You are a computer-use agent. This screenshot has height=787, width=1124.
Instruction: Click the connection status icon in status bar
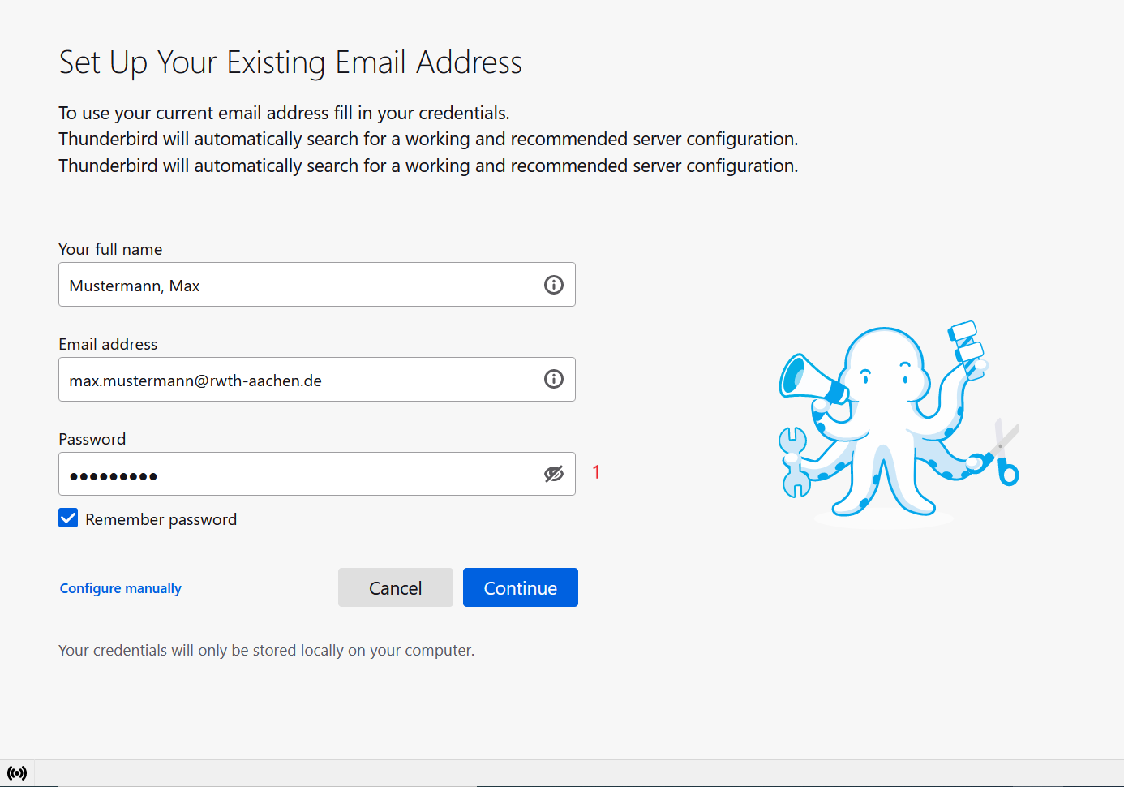(17, 773)
